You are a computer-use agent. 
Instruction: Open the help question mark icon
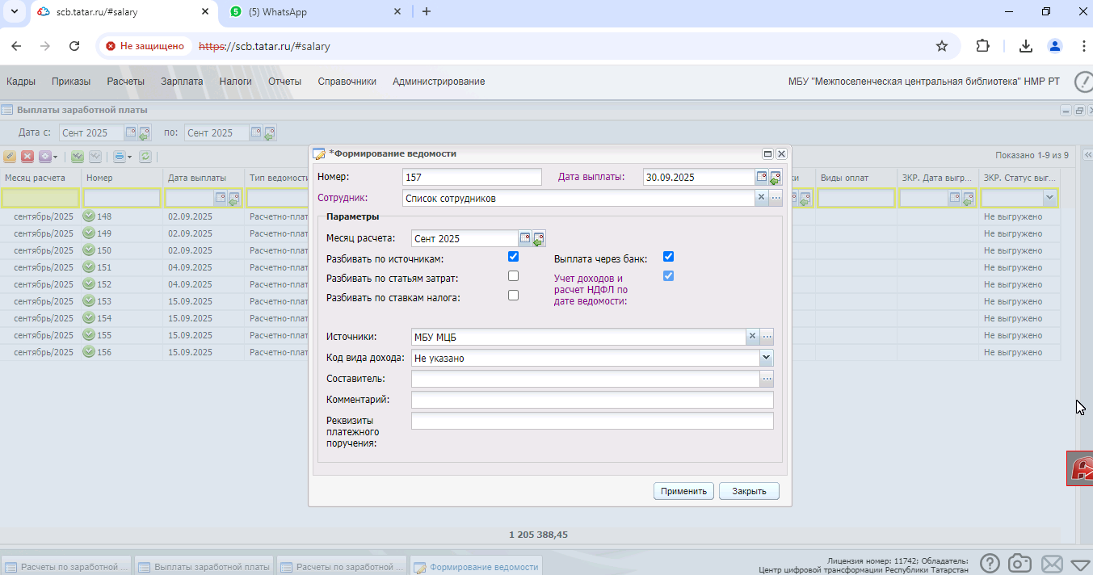click(x=990, y=564)
